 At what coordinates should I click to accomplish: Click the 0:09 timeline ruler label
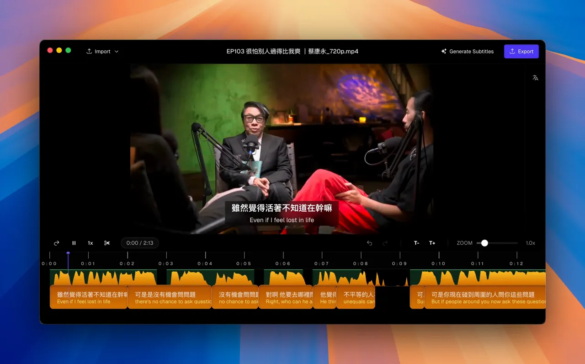400,263
